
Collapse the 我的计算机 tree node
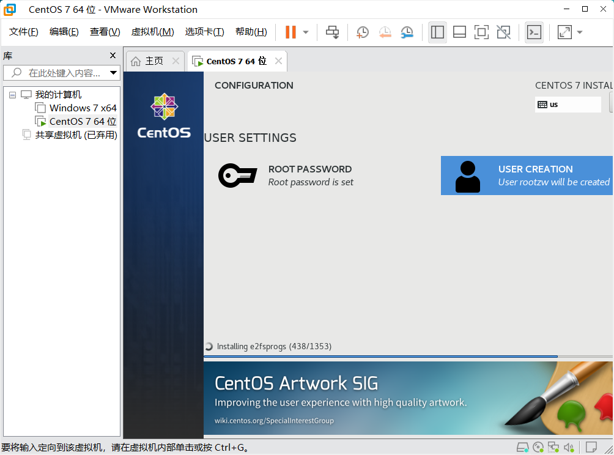coord(12,95)
